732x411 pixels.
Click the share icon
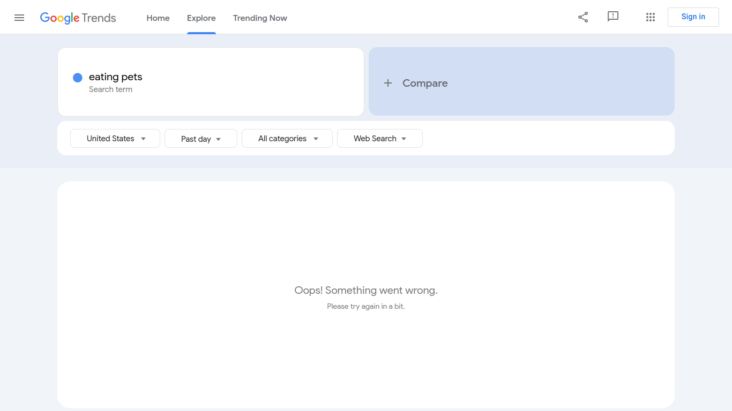coord(583,17)
